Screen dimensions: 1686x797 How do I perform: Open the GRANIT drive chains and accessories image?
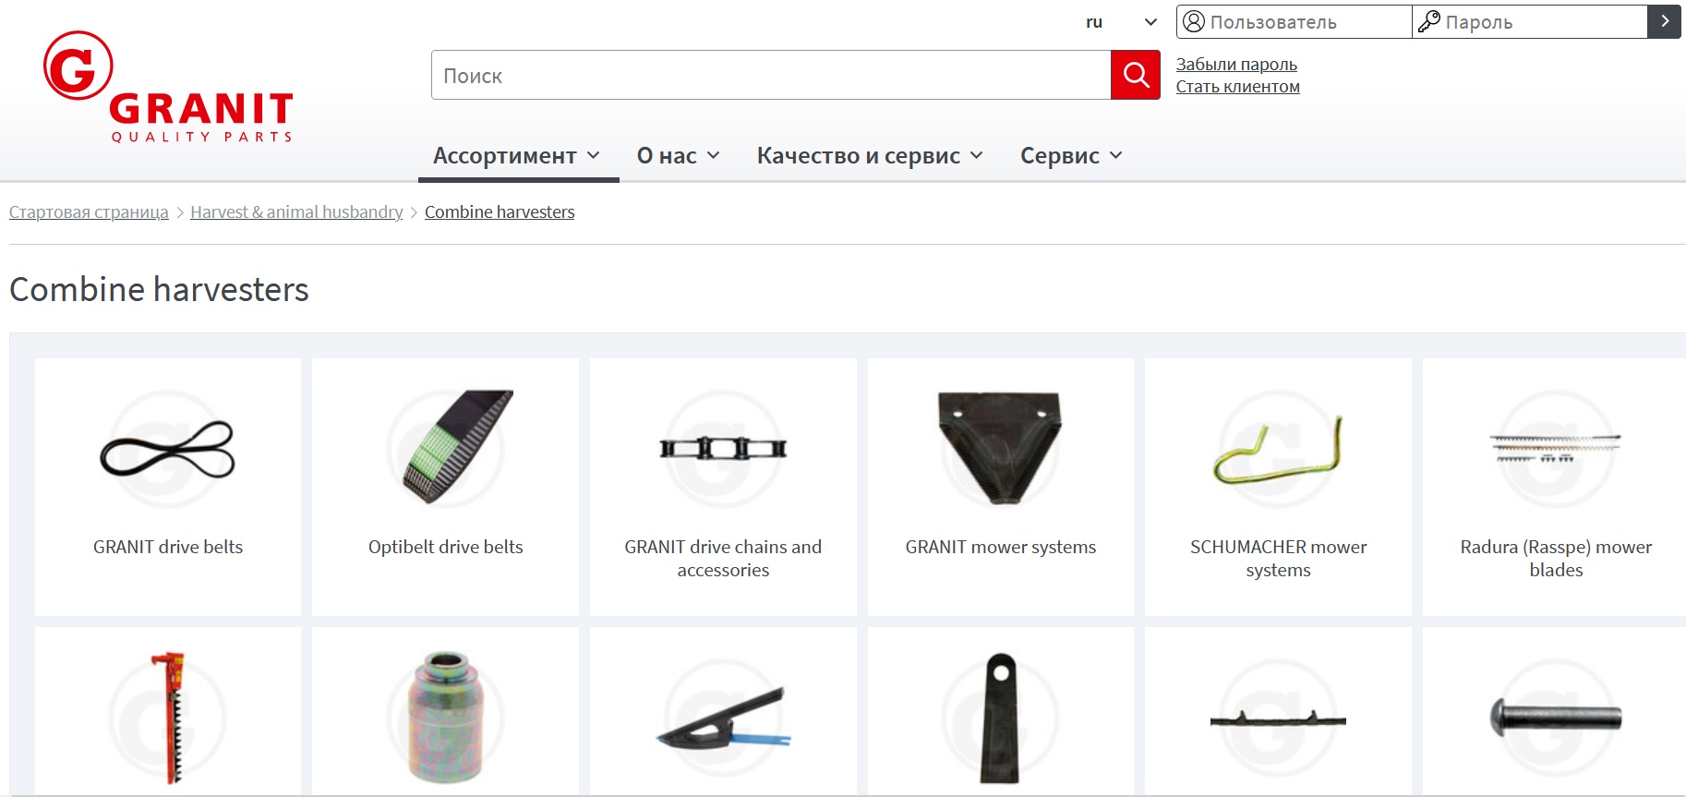coord(723,449)
